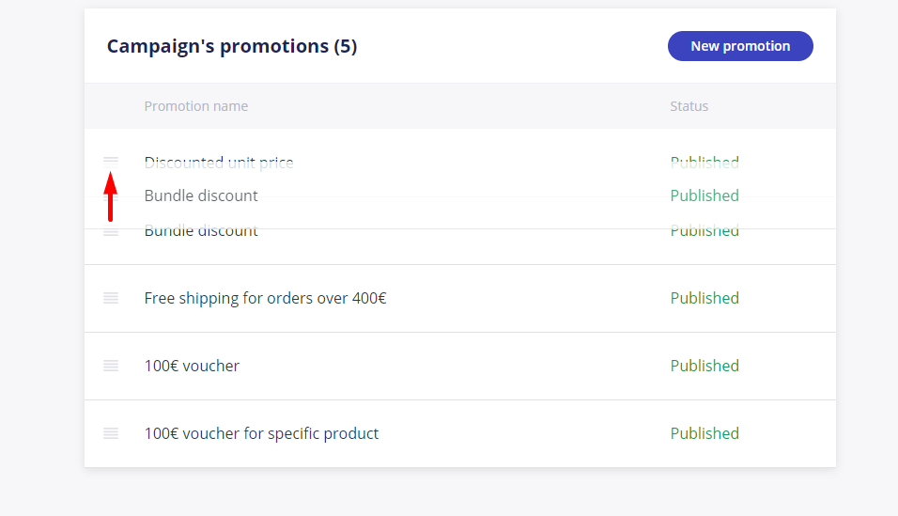
Task: Click the Campaign's promotions (5) heading
Action: tap(232, 46)
